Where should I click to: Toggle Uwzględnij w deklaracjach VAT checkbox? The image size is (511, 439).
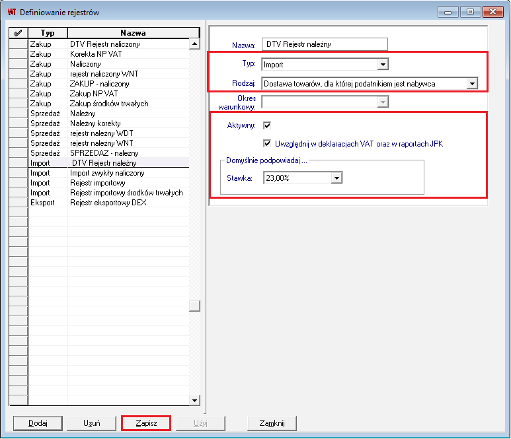(x=267, y=143)
